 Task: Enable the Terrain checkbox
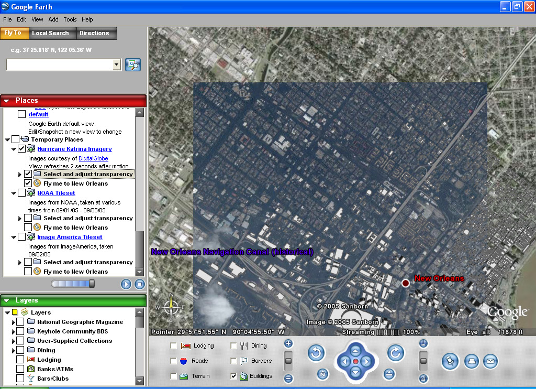pos(173,376)
